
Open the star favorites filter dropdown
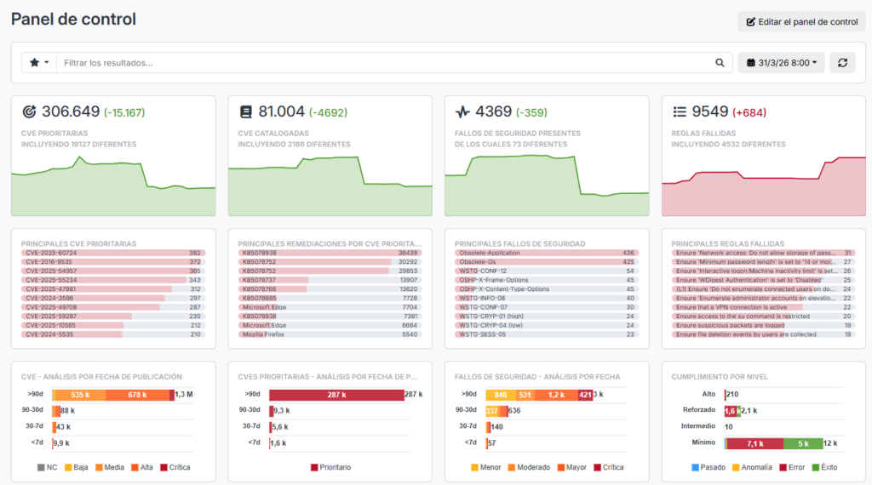(x=39, y=63)
